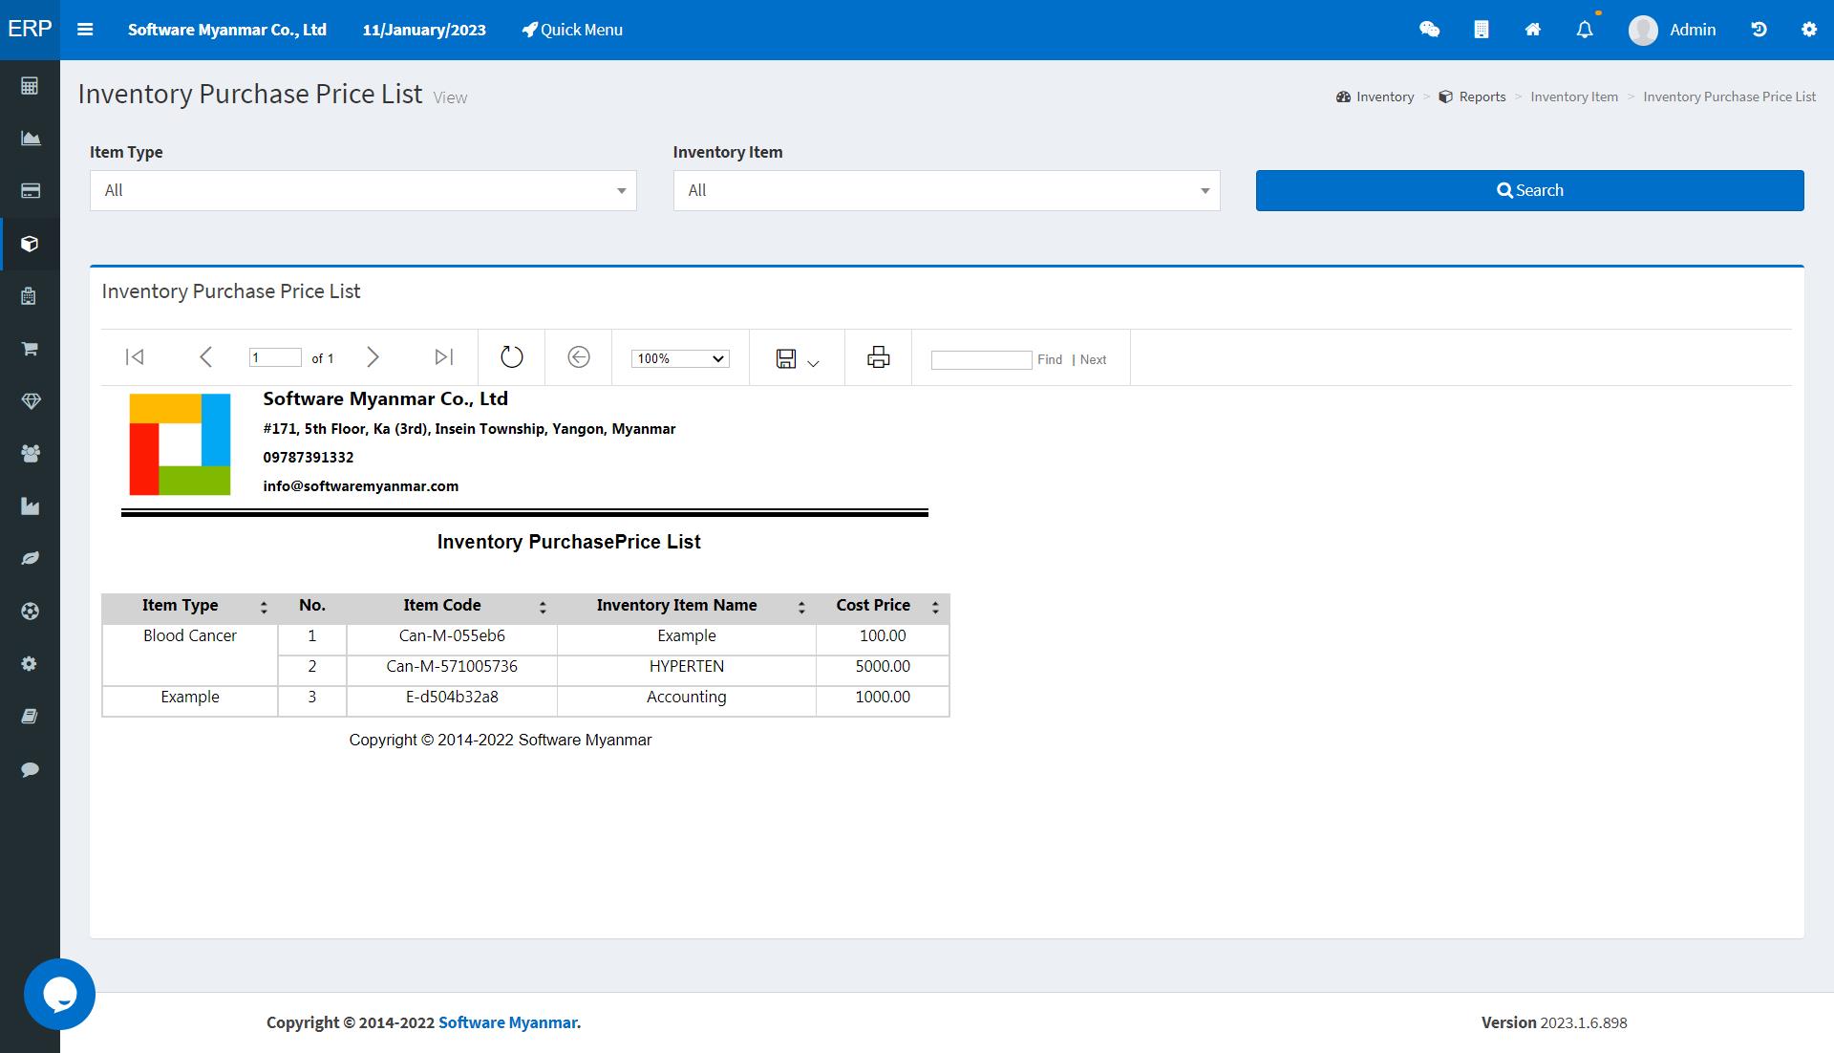Open the floating live chat bubble
The width and height of the screenshot is (1834, 1053).
click(x=59, y=994)
